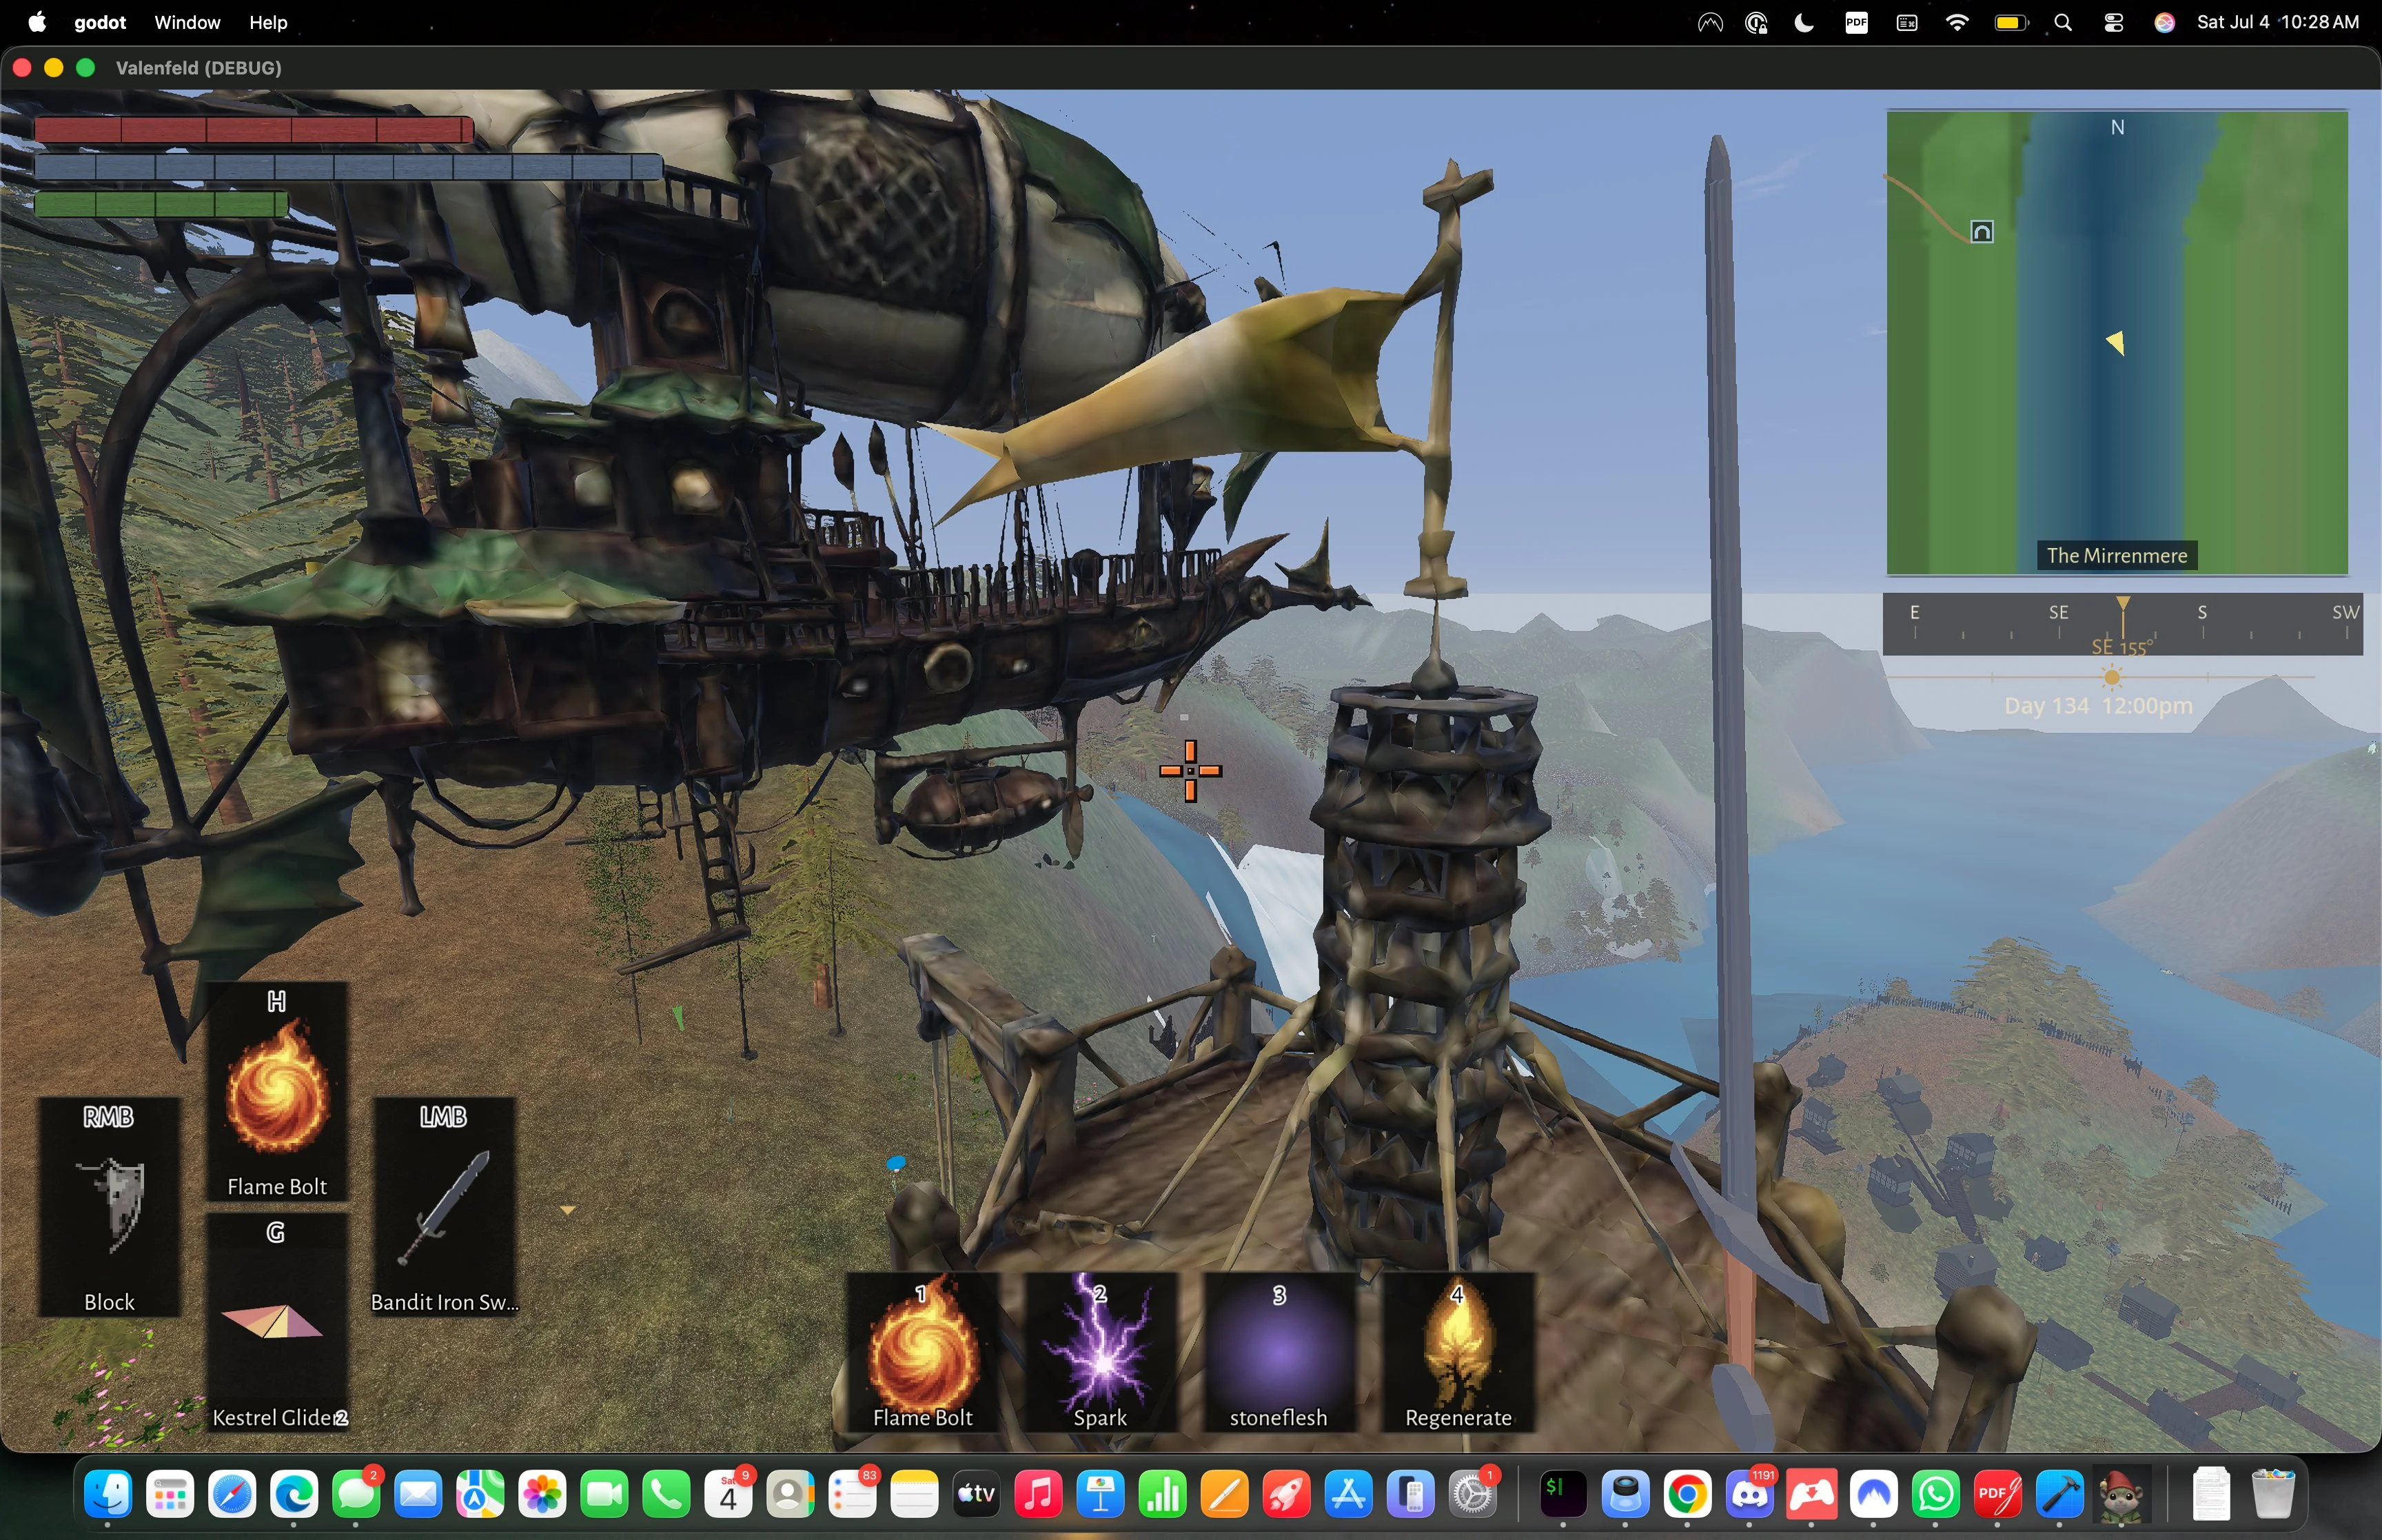Image resolution: width=2382 pixels, height=1540 pixels.
Task: Open the Apple menu
Action: pyautogui.click(x=37, y=22)
